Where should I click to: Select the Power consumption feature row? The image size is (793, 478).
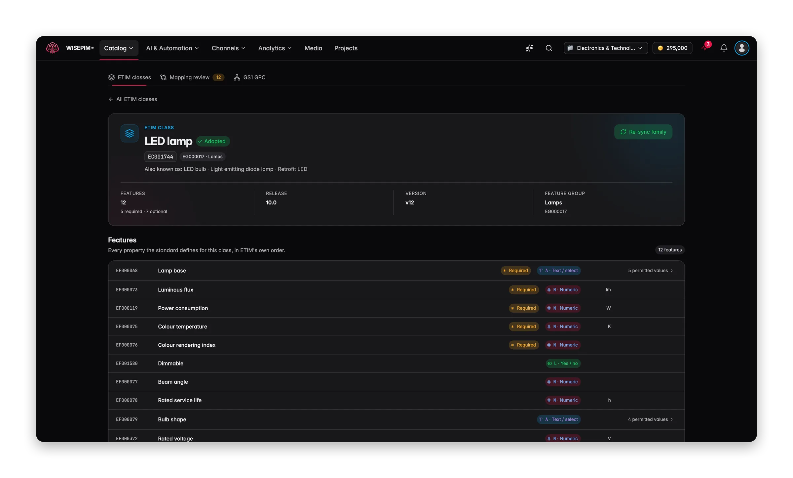[x=396, y=308]
